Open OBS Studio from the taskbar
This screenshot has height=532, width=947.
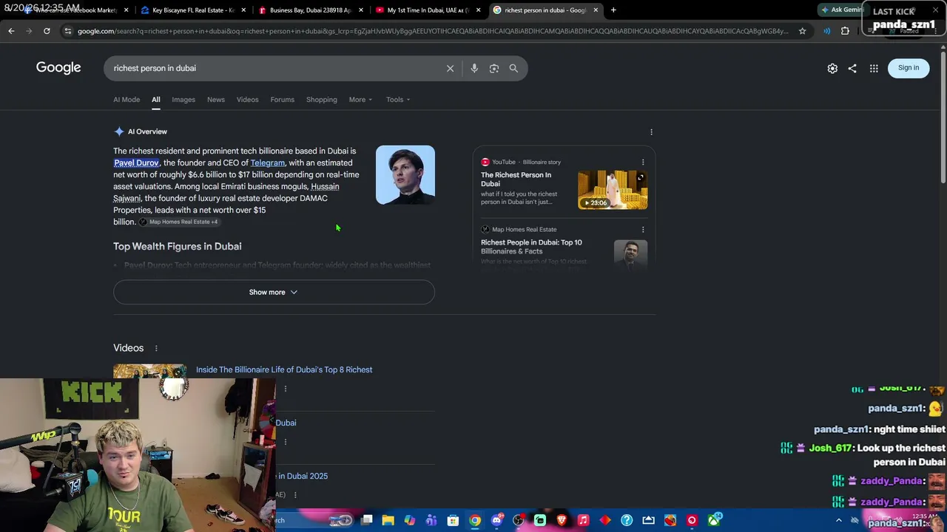[518, 520]
